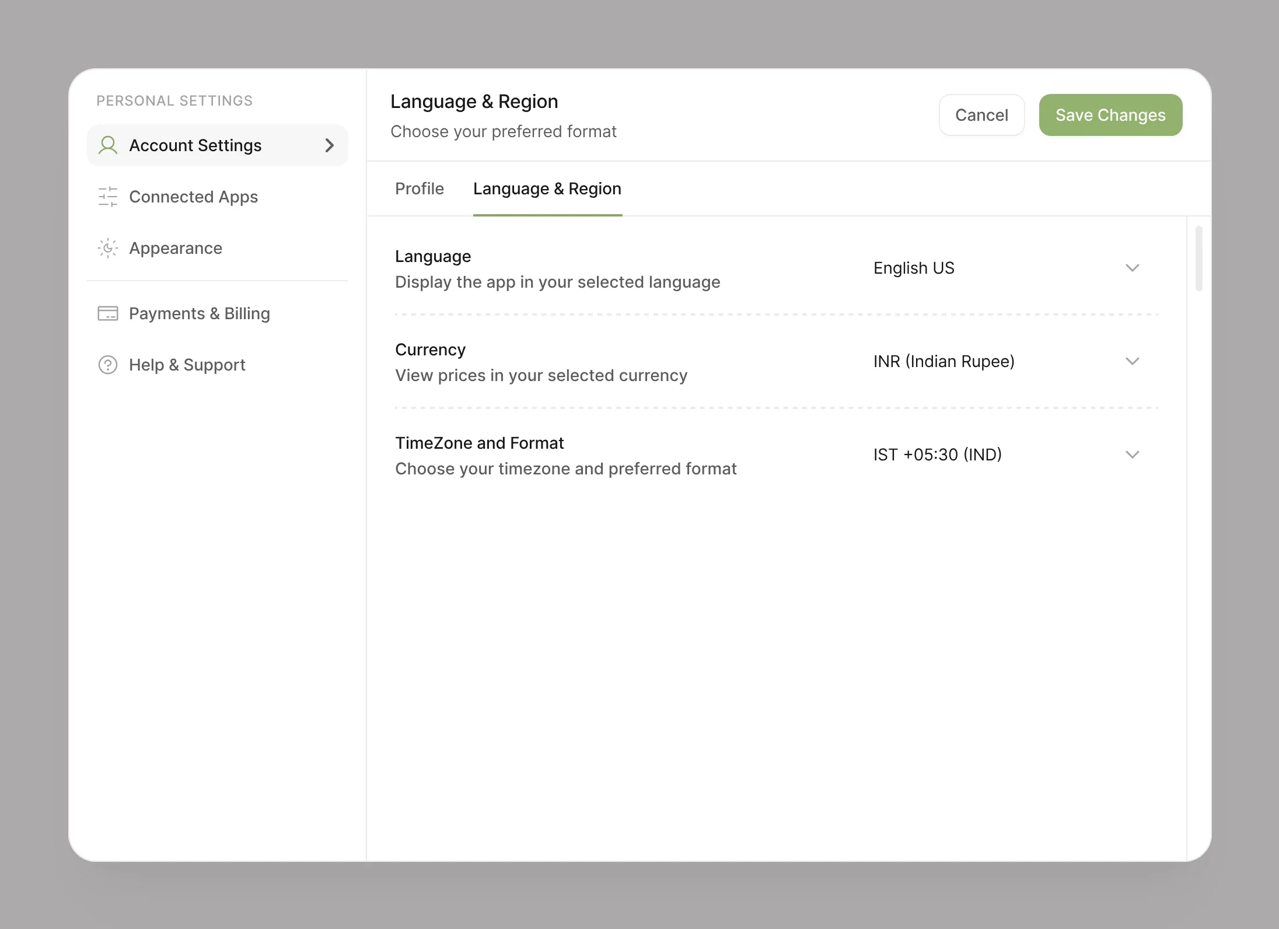Select the Language & Region tab
The width and height of the screenshot is (1279, 929).
(547, 188)
